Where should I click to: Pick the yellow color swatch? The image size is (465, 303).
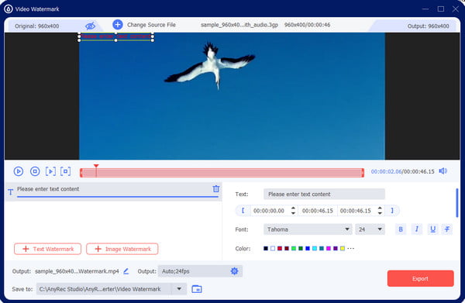click(343, 249)
